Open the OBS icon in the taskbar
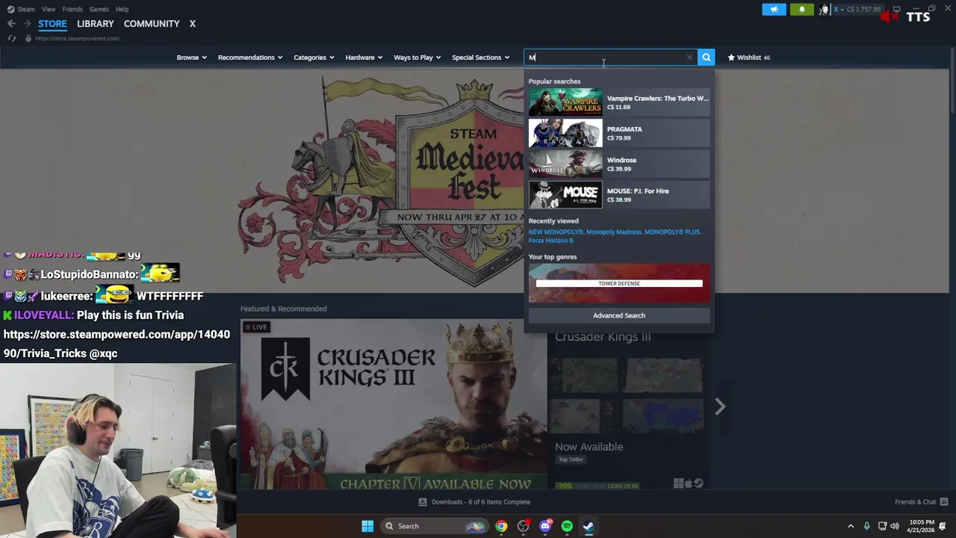This screenshot has width=956, height=538. coord(523,526)
